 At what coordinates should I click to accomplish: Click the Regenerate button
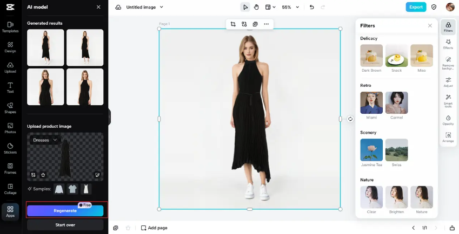tap(65, 211)
